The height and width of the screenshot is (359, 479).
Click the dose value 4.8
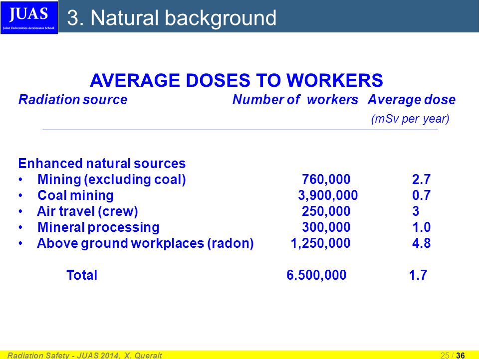(x=421, y=243)
